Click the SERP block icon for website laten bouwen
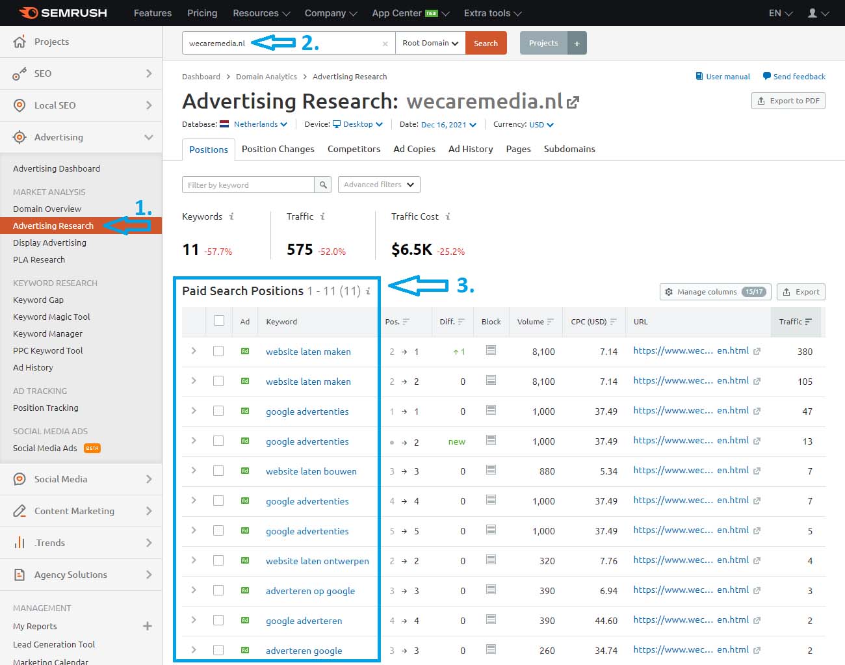 pos(491,470)
